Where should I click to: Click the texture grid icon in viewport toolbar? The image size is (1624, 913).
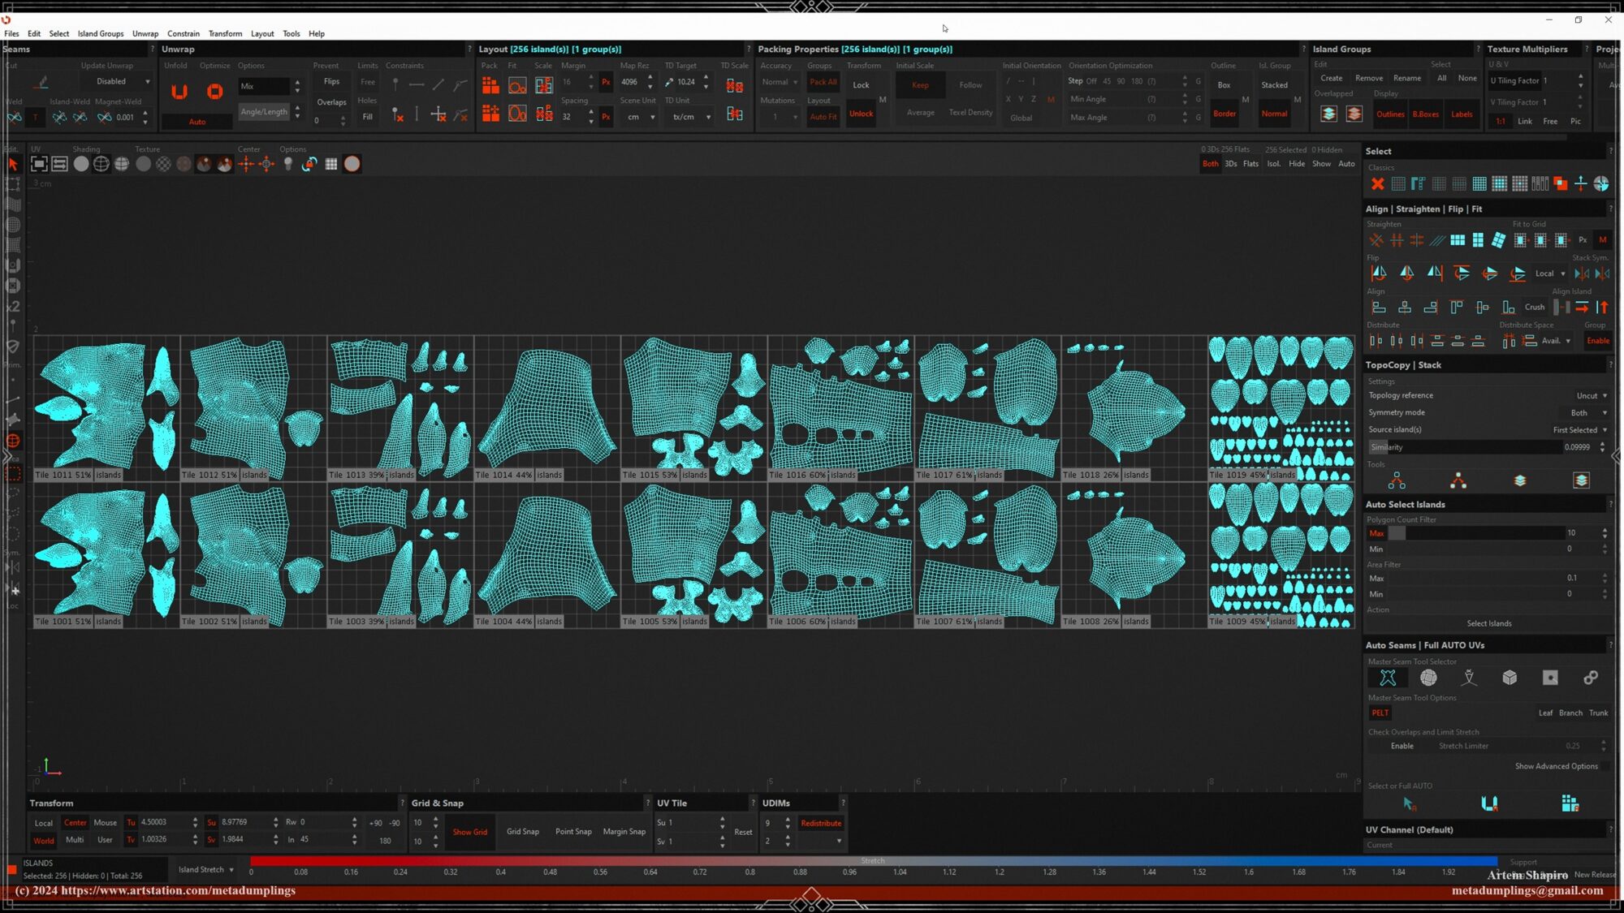pos(331,164)
